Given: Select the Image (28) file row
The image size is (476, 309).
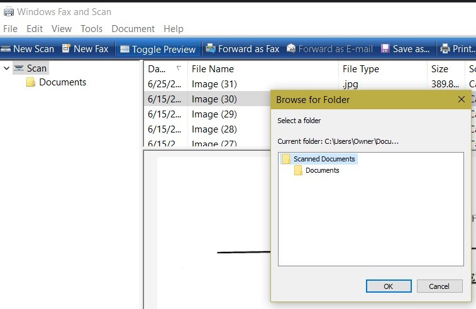Looking at the screenshot, I should 208,129.
